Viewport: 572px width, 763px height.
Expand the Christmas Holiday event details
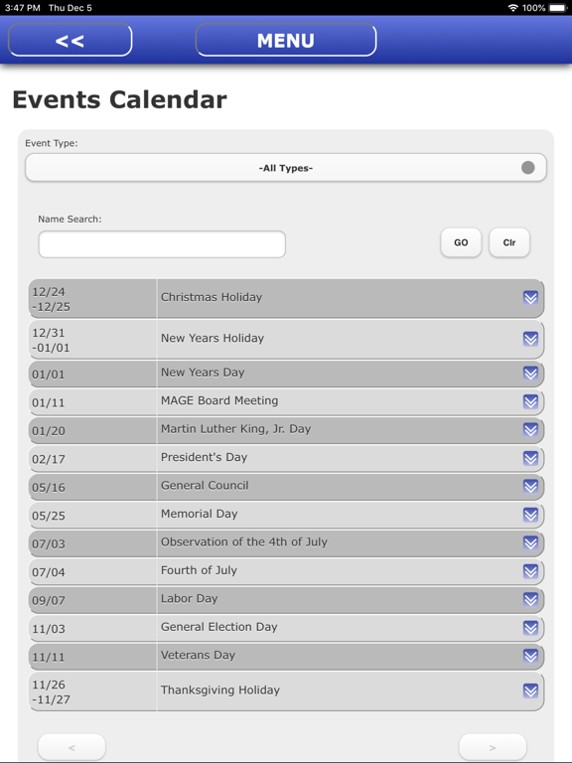530,297
